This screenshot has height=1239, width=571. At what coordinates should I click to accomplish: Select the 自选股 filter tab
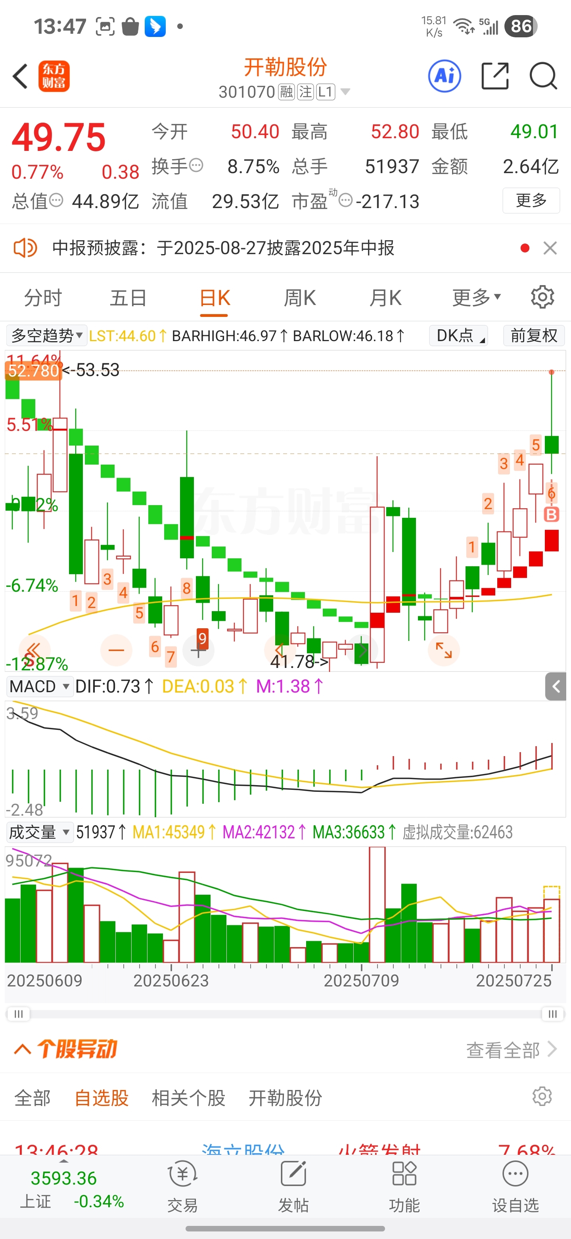coord(102,1098)
